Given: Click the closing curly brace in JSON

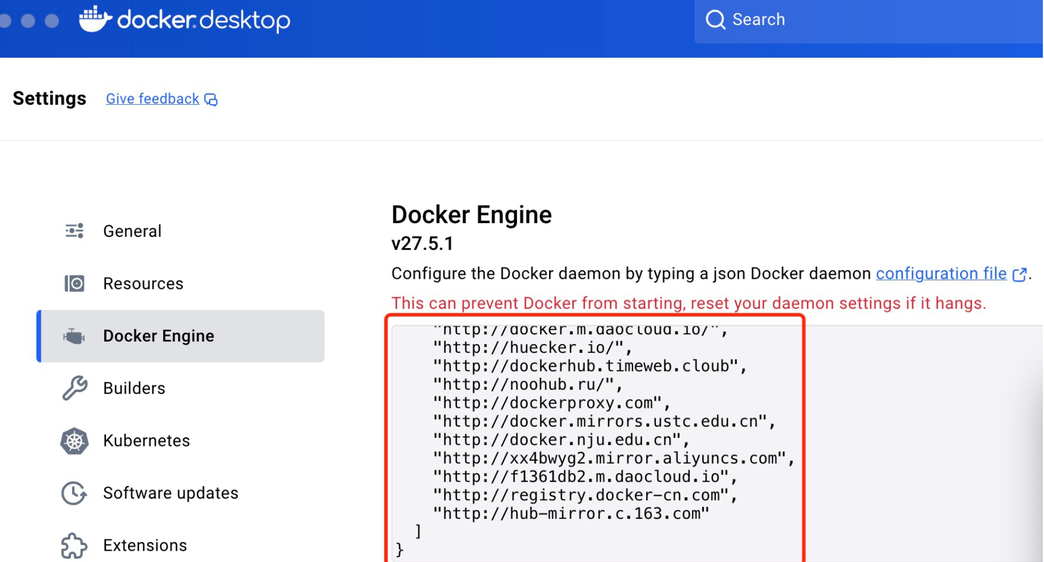Looking at the screenshot, I should (x=400, y=550).
